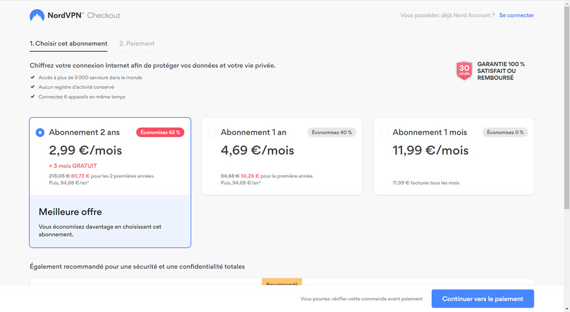
Task: Select the Abonnement 2 ans radio button
Action: [40, 132]
